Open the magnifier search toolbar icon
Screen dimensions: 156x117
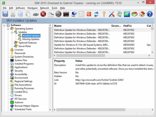coord(51,14)
